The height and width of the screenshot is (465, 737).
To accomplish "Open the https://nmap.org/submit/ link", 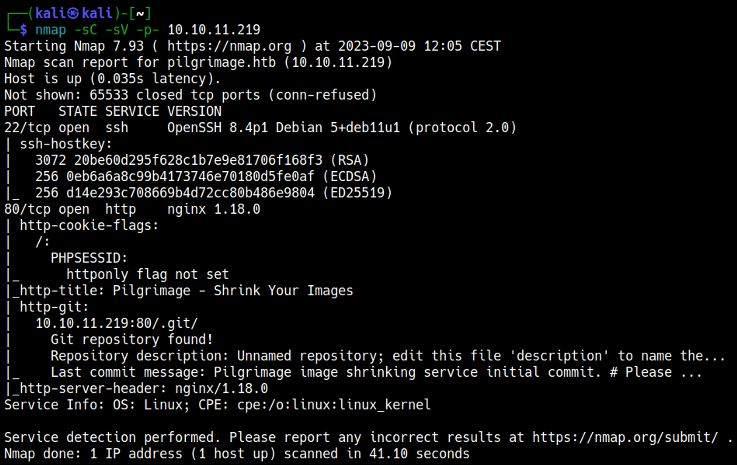I will pyautogui.click(x=625, y=437).
